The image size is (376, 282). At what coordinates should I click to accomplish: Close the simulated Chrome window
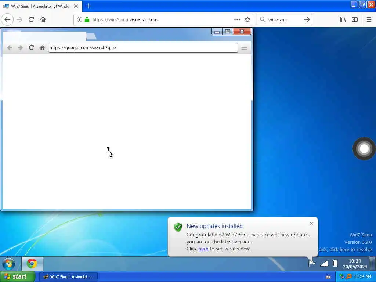242,32
